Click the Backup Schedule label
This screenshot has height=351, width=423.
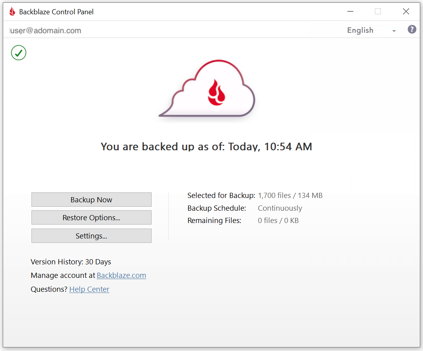(216, 208)
